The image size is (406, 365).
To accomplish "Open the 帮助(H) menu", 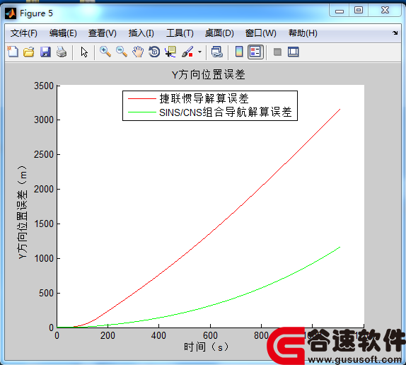I will (303, 33).
